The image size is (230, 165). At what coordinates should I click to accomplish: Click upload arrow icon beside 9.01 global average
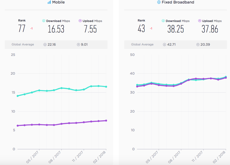[78, 44]
